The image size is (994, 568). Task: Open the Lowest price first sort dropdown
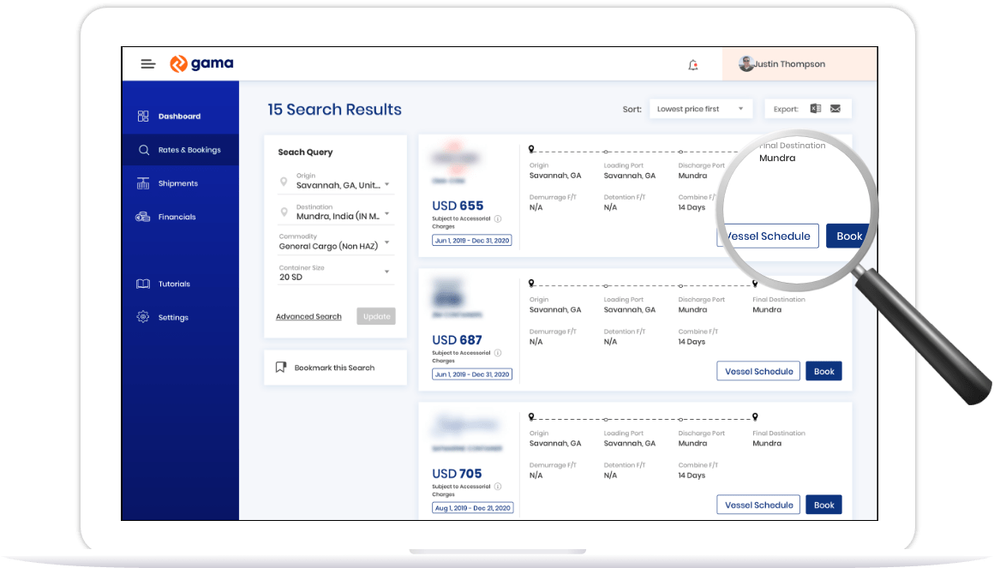pos(700,109)
